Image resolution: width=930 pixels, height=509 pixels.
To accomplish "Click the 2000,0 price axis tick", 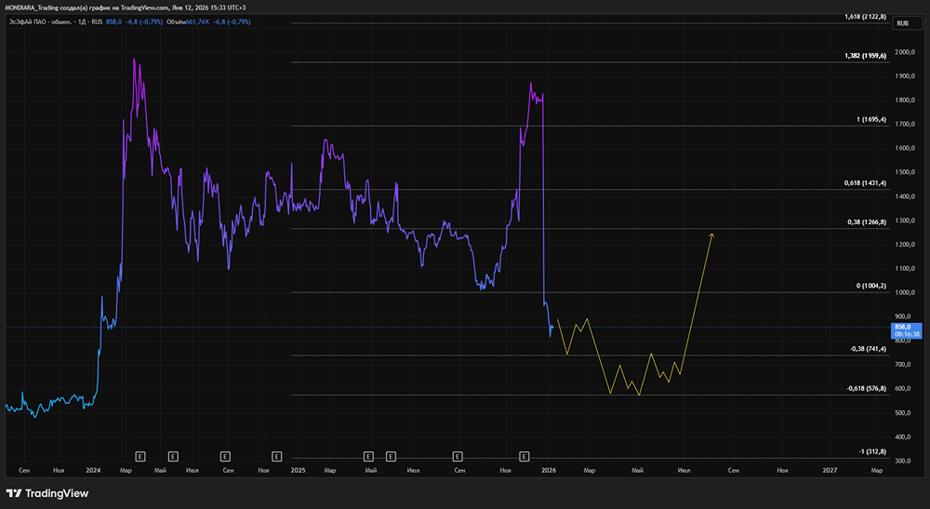I will tap(905, 52).
